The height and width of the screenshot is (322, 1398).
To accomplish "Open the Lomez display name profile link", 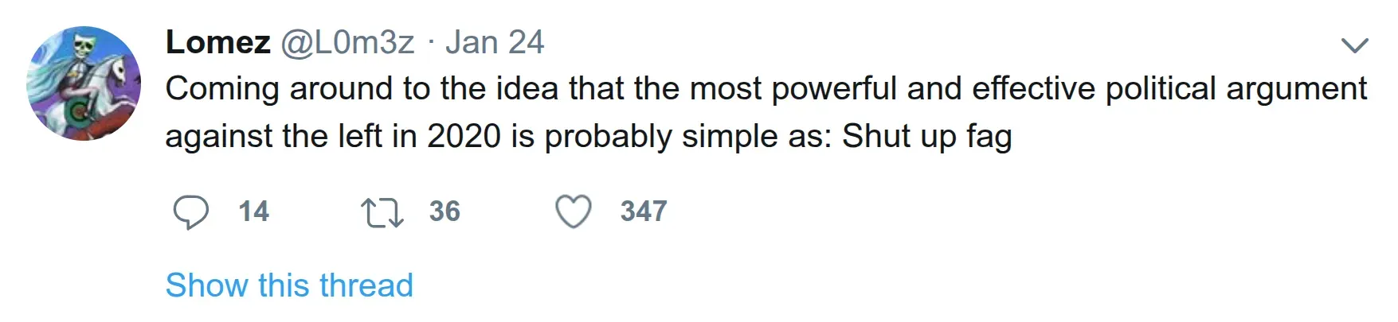I will pos(217,42).
